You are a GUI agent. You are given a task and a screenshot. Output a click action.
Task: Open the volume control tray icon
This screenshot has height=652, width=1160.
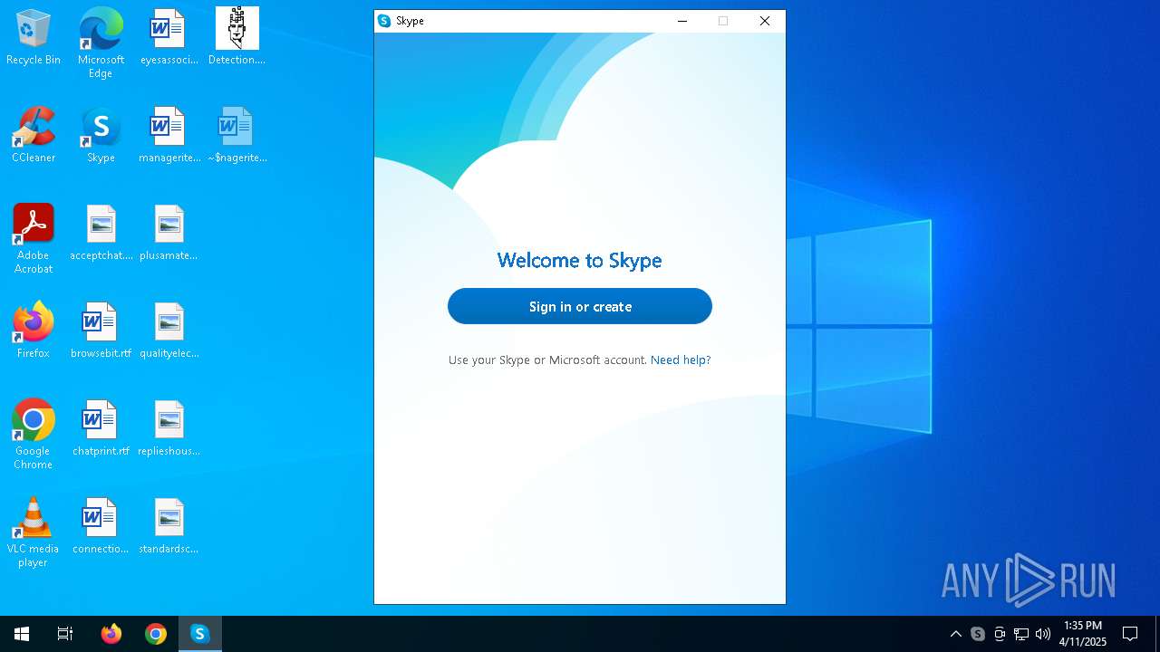tap(1043, 634)
